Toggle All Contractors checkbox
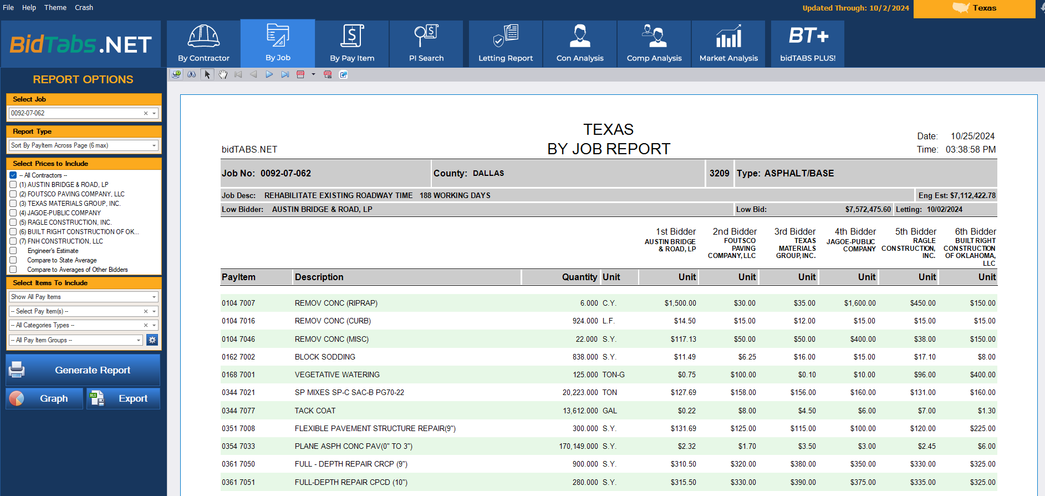The height and width of the screenshot is (496, 1045). pyautogui.click(x=13, y=175)
